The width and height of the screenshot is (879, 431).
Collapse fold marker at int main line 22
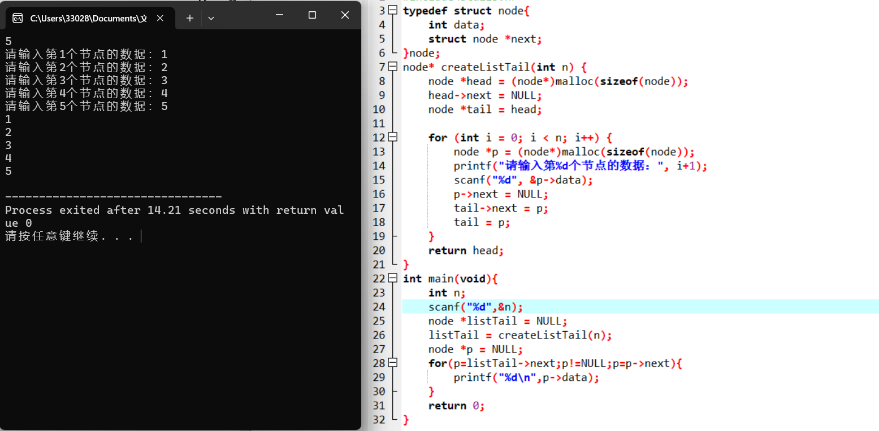pos(393,279)
